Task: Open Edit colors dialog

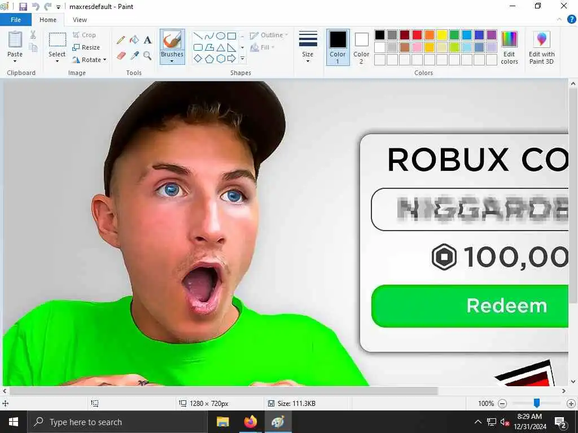Action: 510,48
